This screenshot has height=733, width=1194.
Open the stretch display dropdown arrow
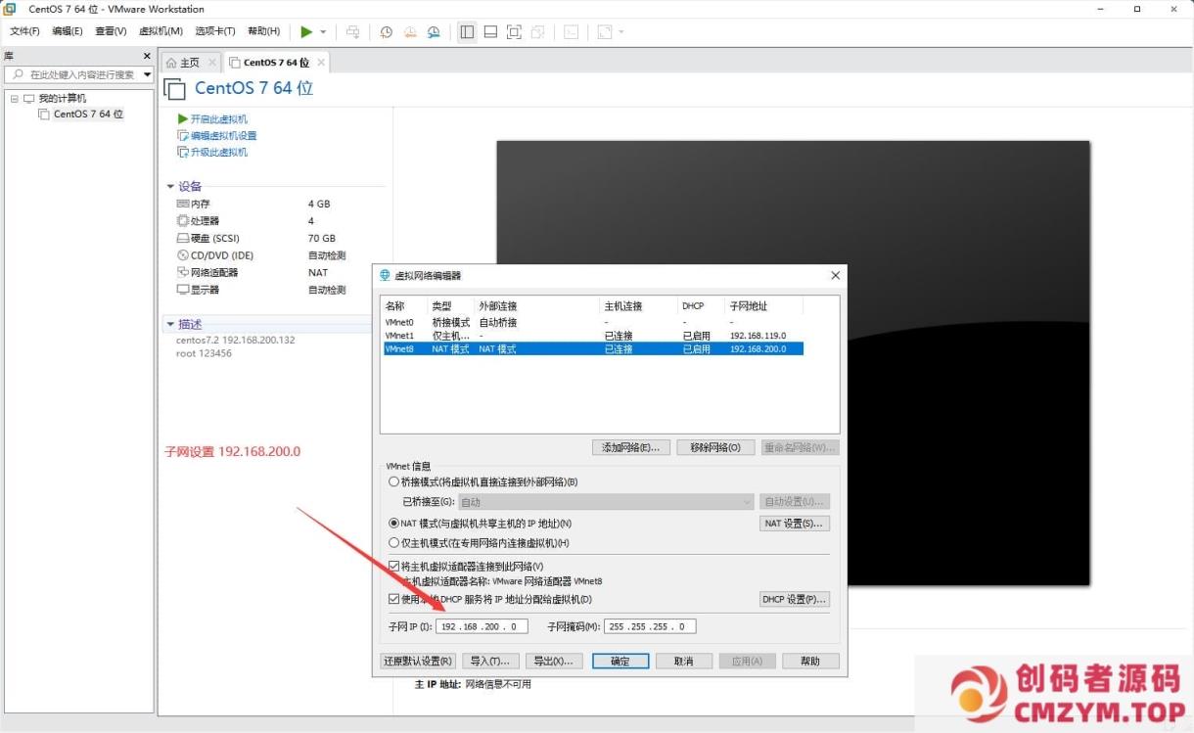click(x=621, y=32)
